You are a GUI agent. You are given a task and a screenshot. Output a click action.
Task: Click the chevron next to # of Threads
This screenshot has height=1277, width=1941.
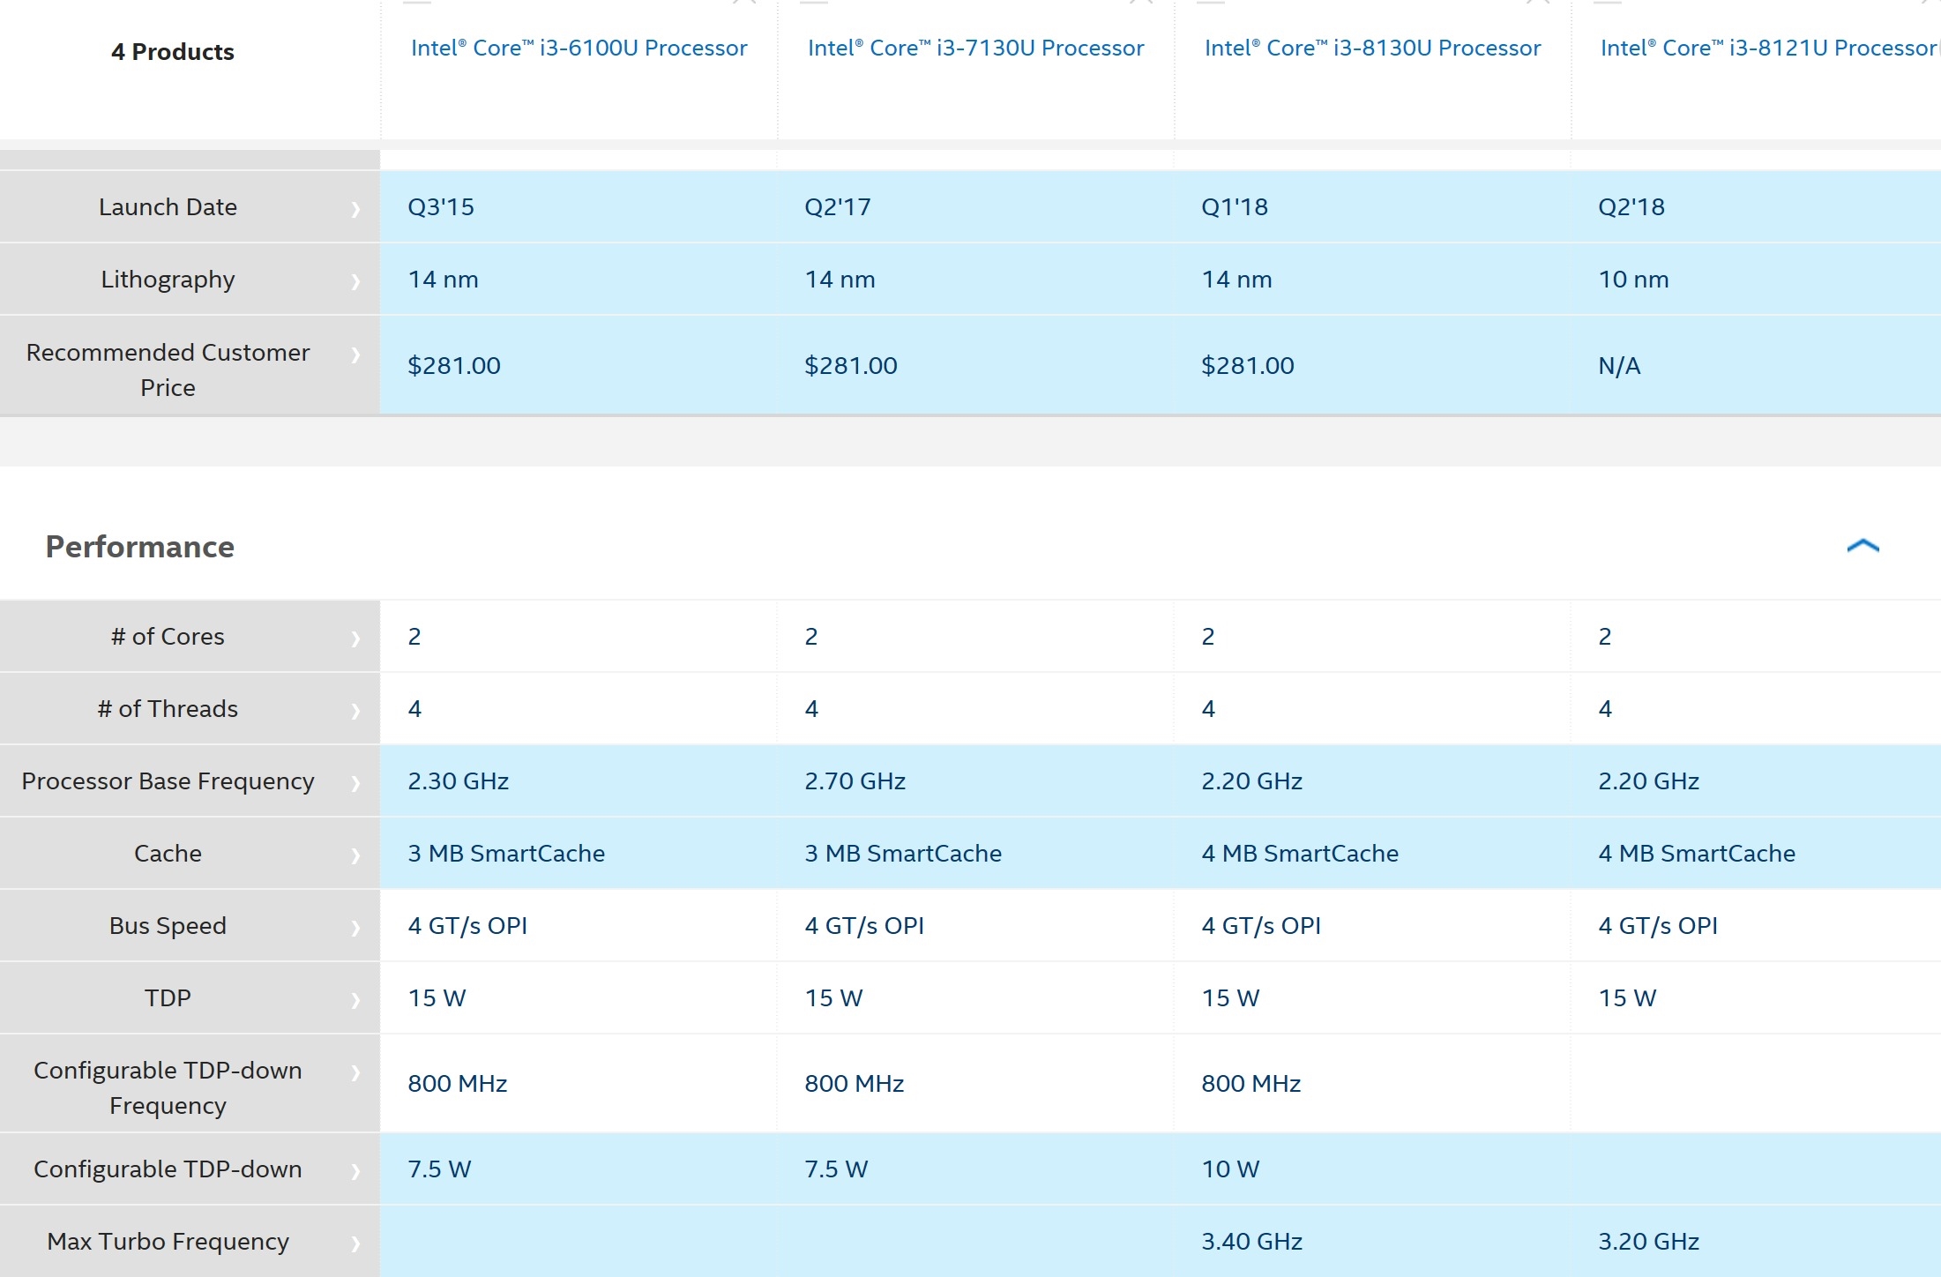(355, 711)
